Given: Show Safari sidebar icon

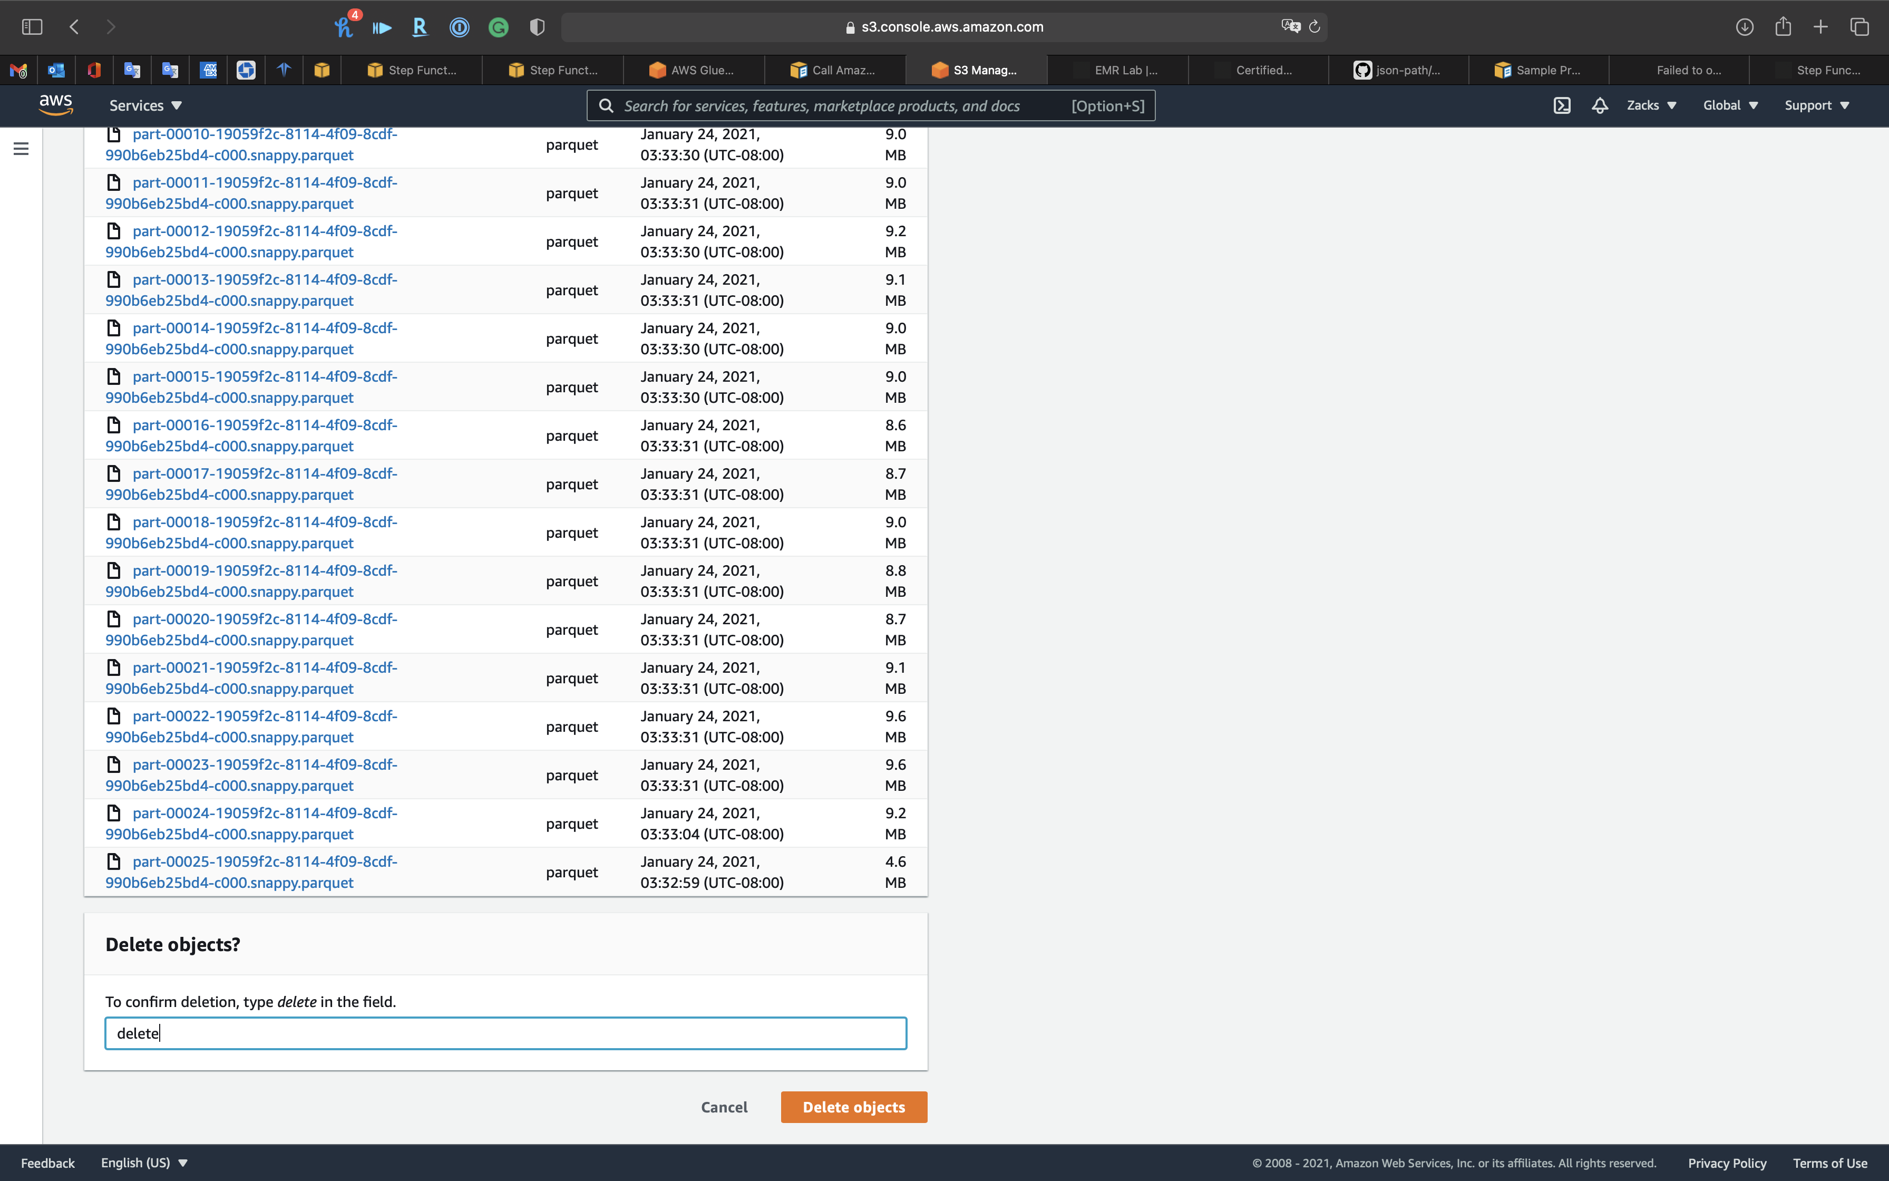Looking at the screenshot, I should (32, 27).
